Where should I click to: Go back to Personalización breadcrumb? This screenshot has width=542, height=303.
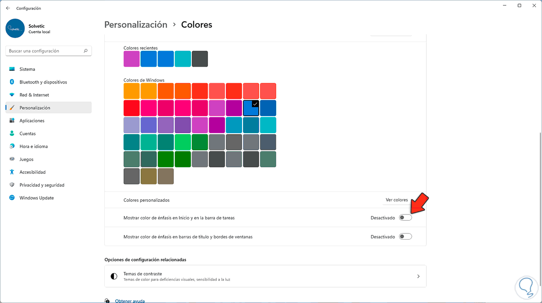pyautogui.click(x=135, y=25)
